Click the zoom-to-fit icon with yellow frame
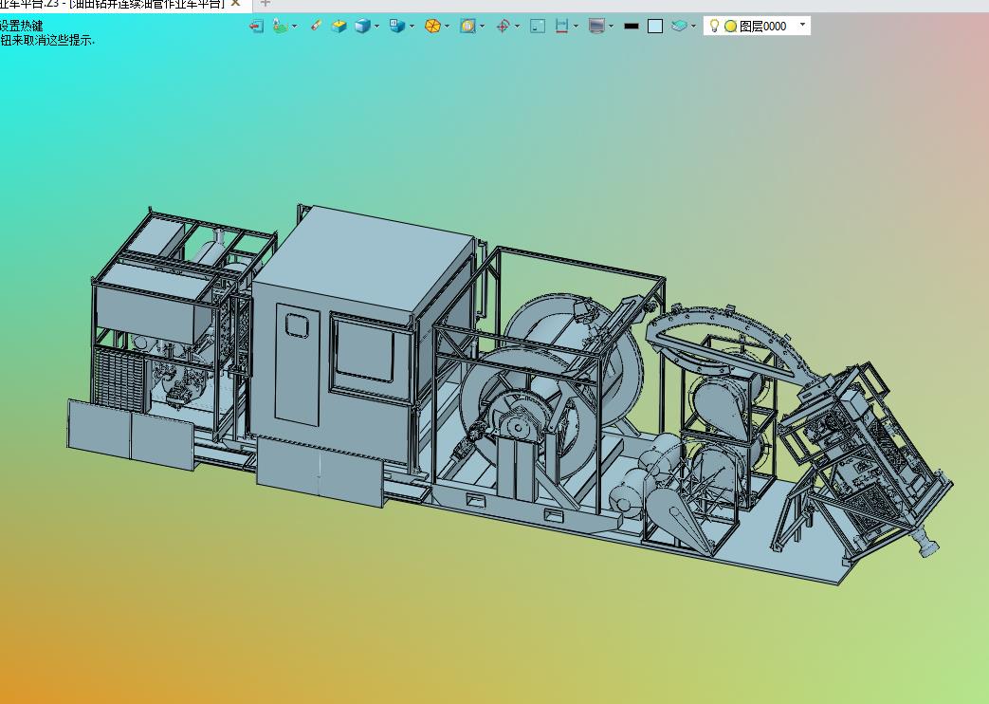Viewport: 989px width, 704px height. pyautogui.click(x=467, y=26)
